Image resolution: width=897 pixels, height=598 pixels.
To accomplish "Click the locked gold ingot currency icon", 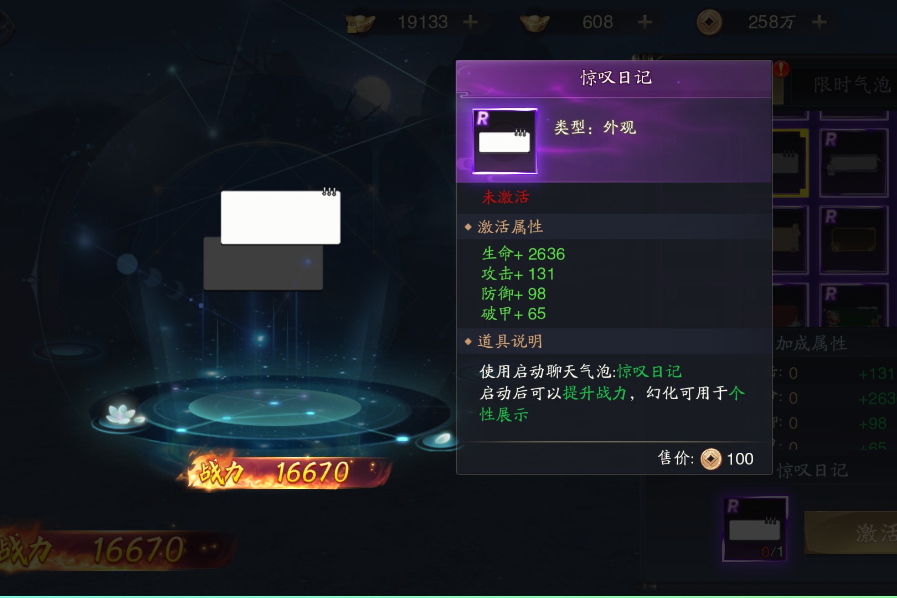I will (360, 23).
